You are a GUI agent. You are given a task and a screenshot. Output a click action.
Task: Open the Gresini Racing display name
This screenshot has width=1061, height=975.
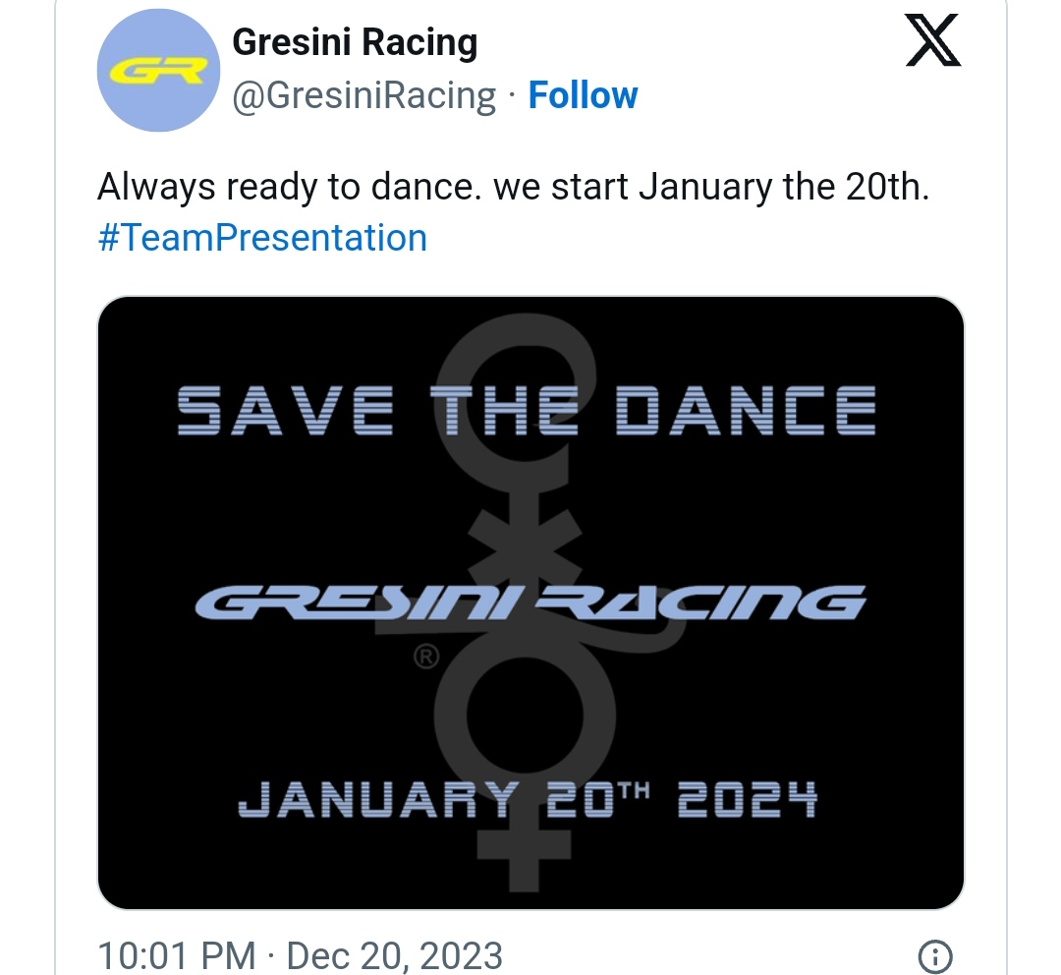pyautogui.click(x=355, y=42)
